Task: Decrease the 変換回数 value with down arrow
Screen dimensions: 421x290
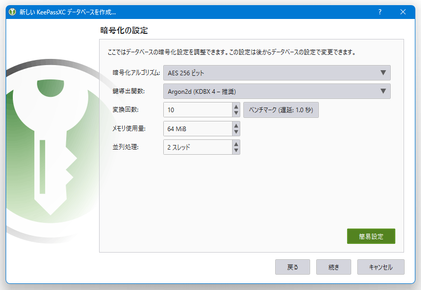Action: (x=236, y=113)
